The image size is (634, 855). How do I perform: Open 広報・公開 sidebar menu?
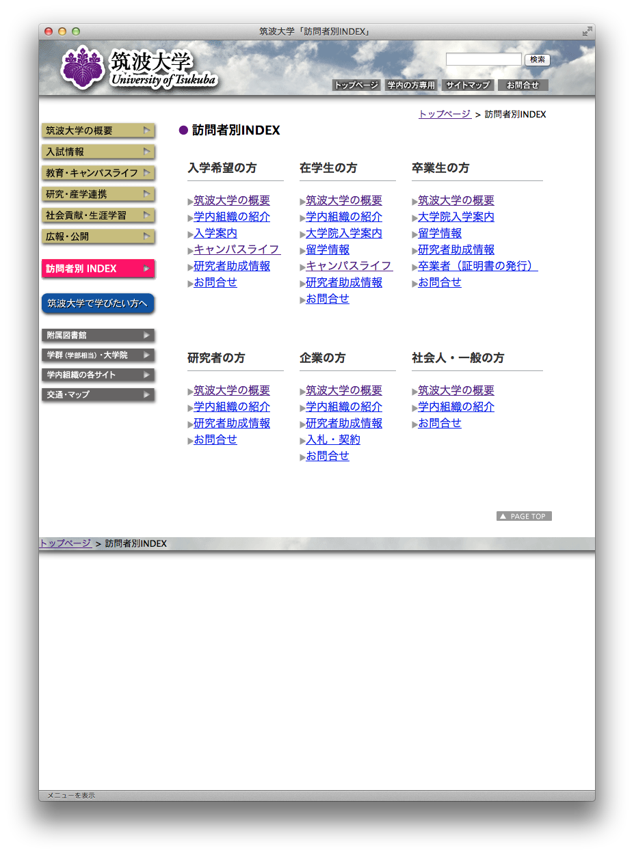(98, 236)
